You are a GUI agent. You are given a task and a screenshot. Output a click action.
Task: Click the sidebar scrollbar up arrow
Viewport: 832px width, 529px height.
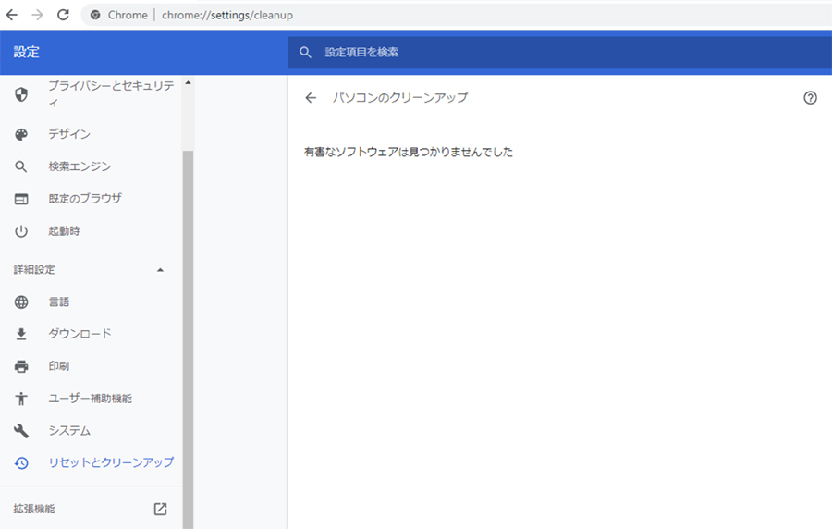pos(188,83)
